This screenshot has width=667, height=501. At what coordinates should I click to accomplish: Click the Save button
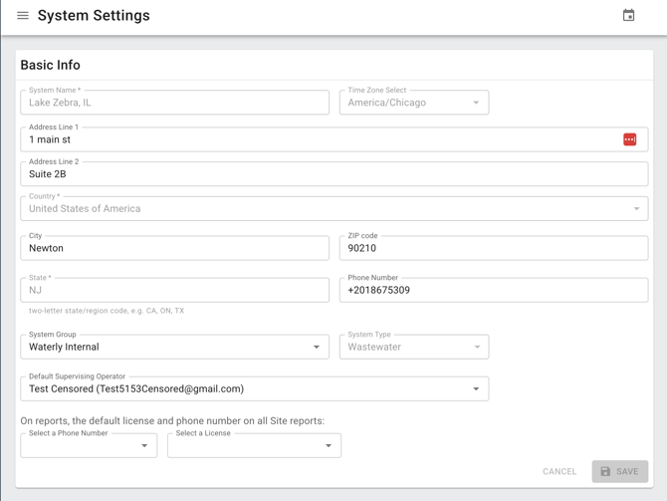[x=619, y=471]
